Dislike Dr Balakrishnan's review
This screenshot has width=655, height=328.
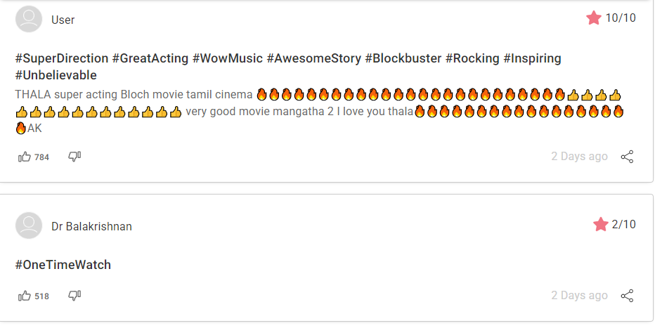(74, 296)
